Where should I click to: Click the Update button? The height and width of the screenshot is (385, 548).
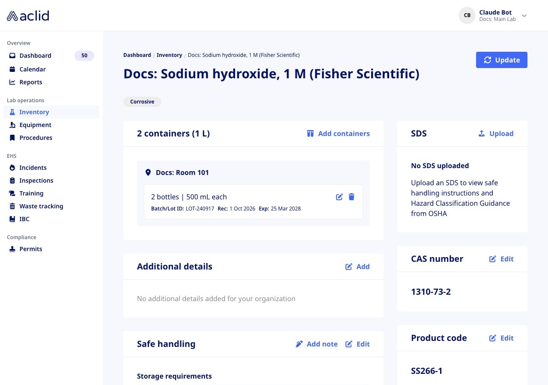502,60
